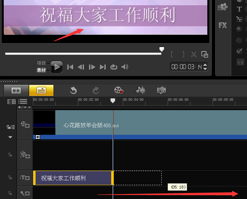Toggle the overlay track lock

pos(10,155)
